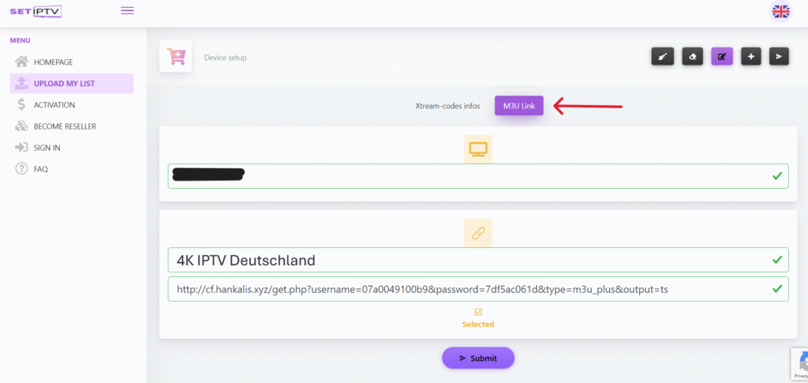The height and width of the screenshot is (383, 808).
Task: Go to Homepage in sidebar
Action: coord(53,62)
